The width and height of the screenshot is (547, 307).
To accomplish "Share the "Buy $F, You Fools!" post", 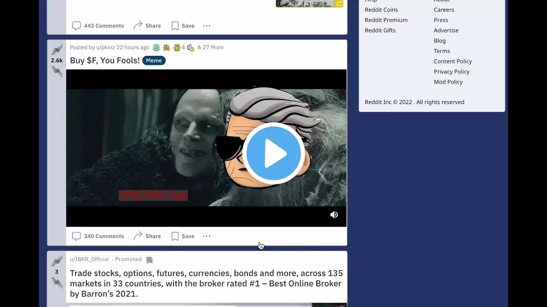I will click(147, 236).
